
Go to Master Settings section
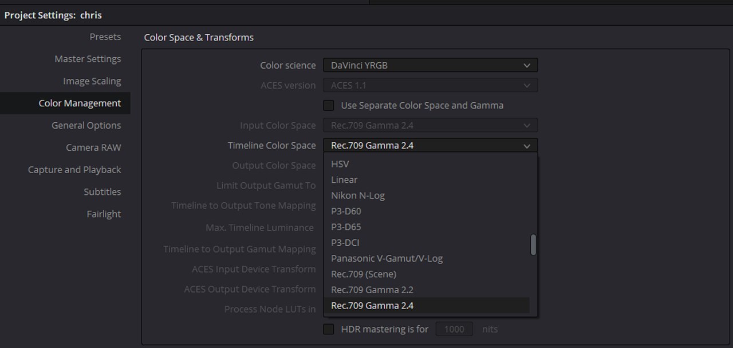(88, 59)
